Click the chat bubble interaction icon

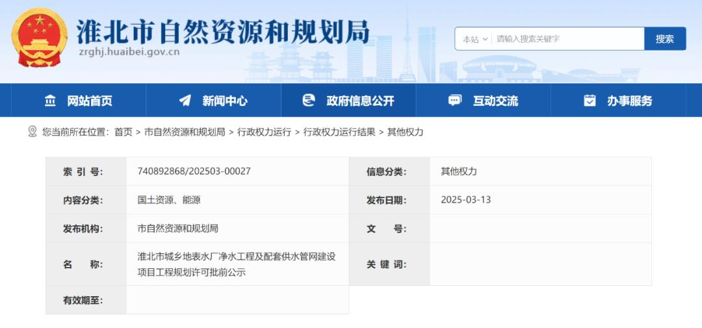455,101
